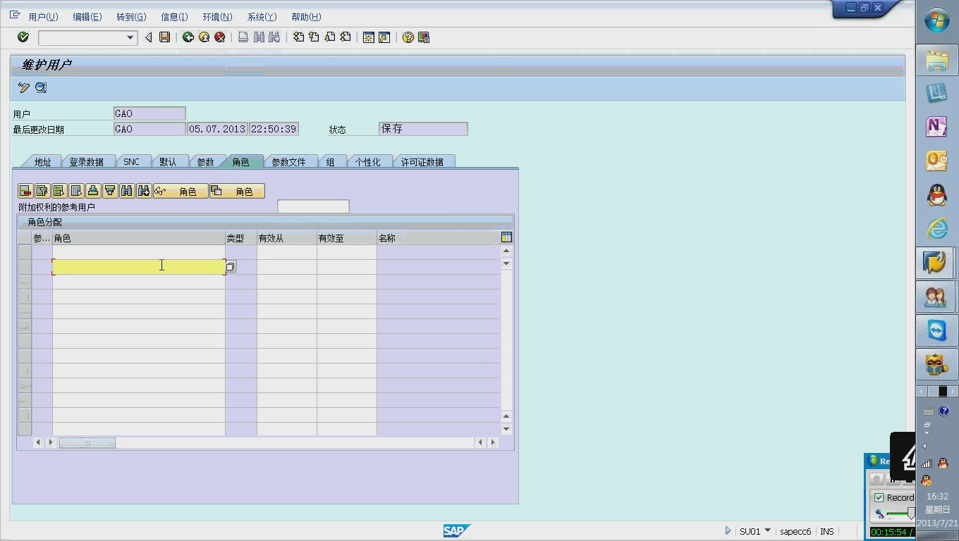Image resolution: width=959 pixels, height=541 pixels.
Task: Open the Windows Start button
Action: 937,20
